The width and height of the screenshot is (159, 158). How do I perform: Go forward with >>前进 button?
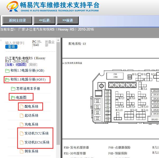(x=68, y=21)
